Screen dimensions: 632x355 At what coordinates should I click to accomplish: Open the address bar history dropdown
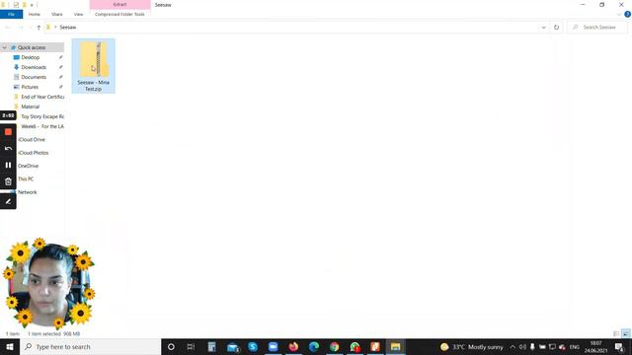(x=543, y=28)
